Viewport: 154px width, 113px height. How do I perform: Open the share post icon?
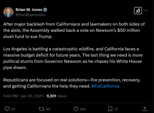tap(145, 109)
